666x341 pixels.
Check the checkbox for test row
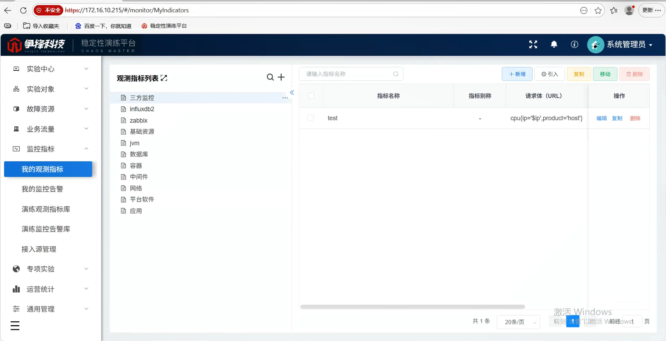[310, 118]
